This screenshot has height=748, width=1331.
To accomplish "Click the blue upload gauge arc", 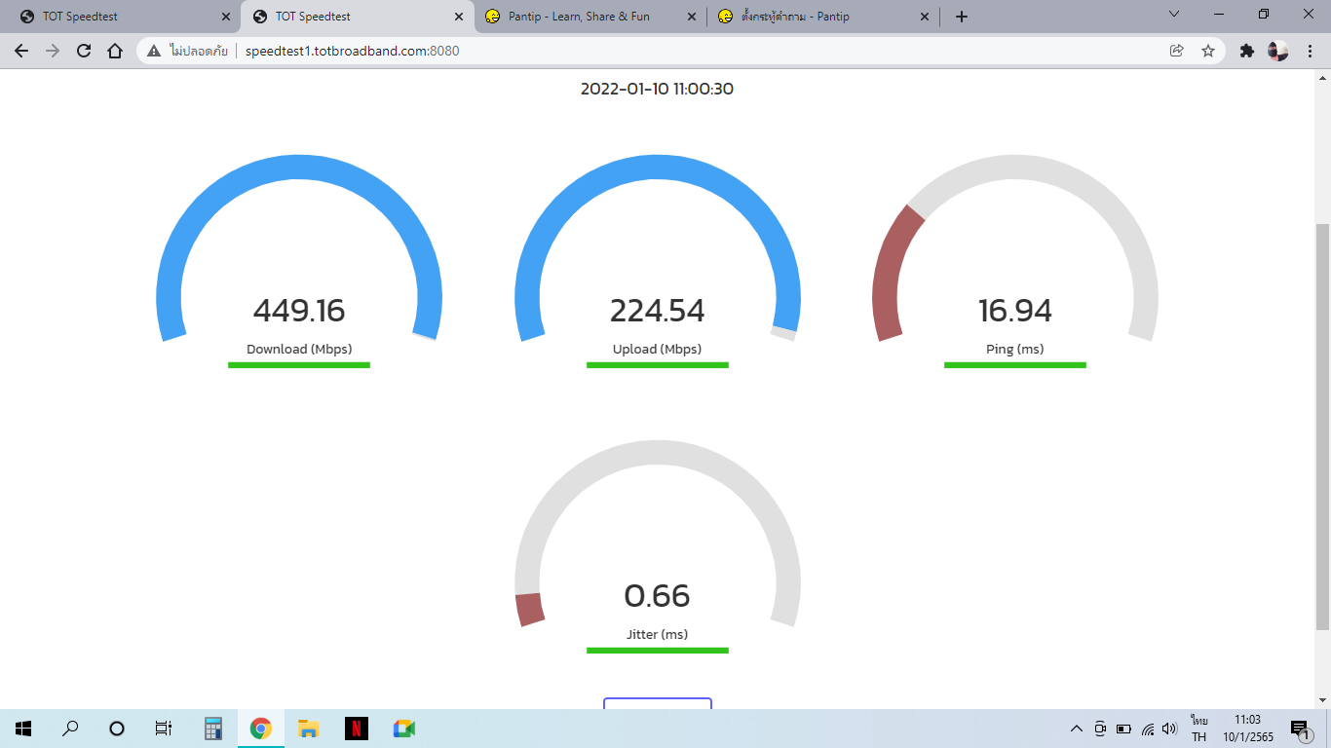I will tap(658, 168).
